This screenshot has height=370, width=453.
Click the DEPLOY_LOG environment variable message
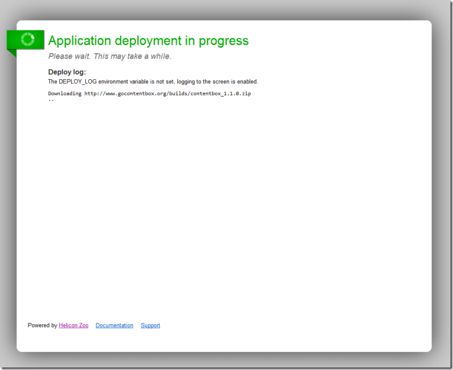153,82
